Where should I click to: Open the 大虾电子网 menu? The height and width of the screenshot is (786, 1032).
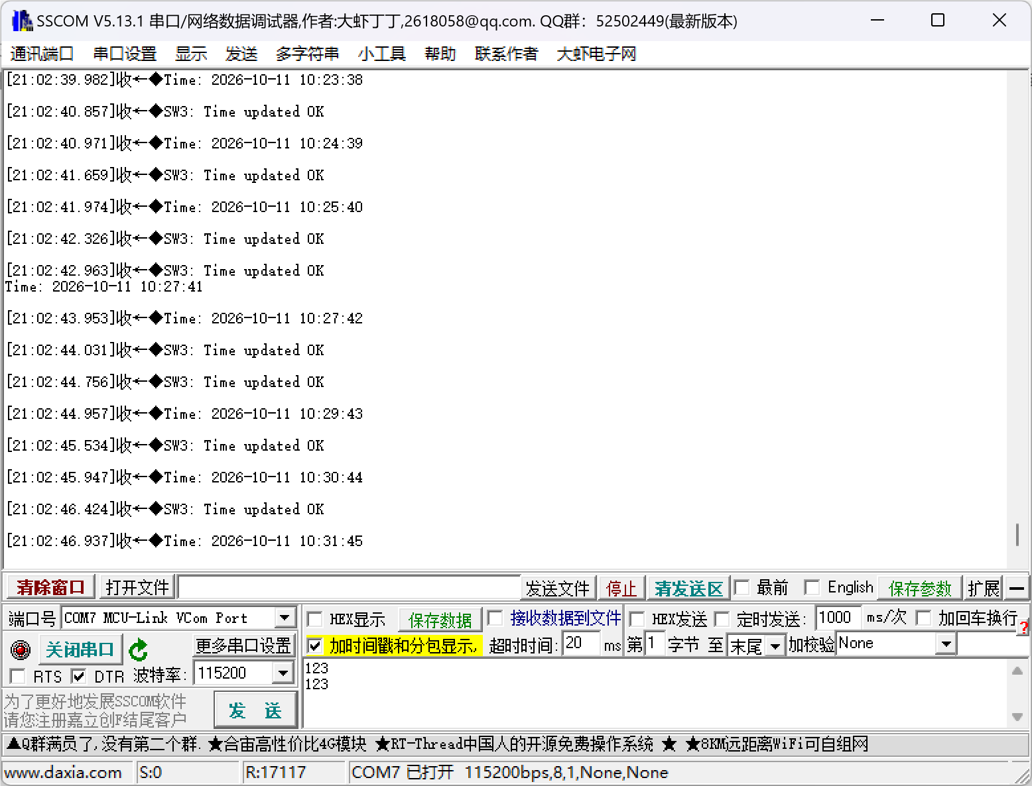tap(596, 54)
